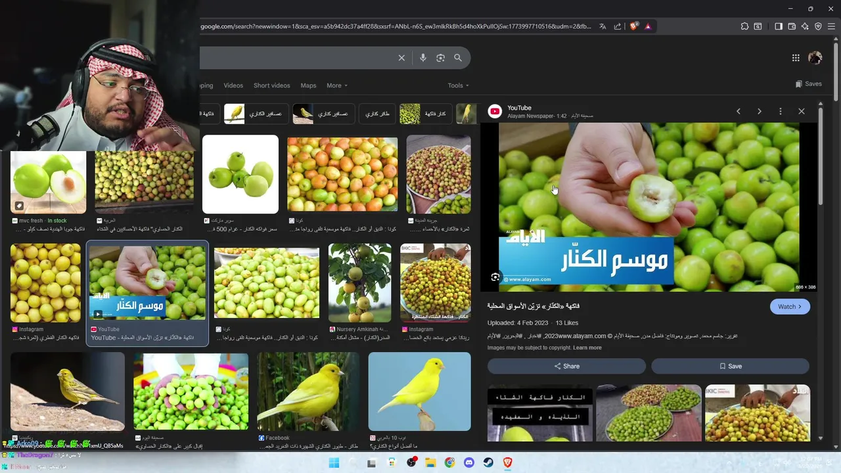Open the Google account avatar

point(815,58)
